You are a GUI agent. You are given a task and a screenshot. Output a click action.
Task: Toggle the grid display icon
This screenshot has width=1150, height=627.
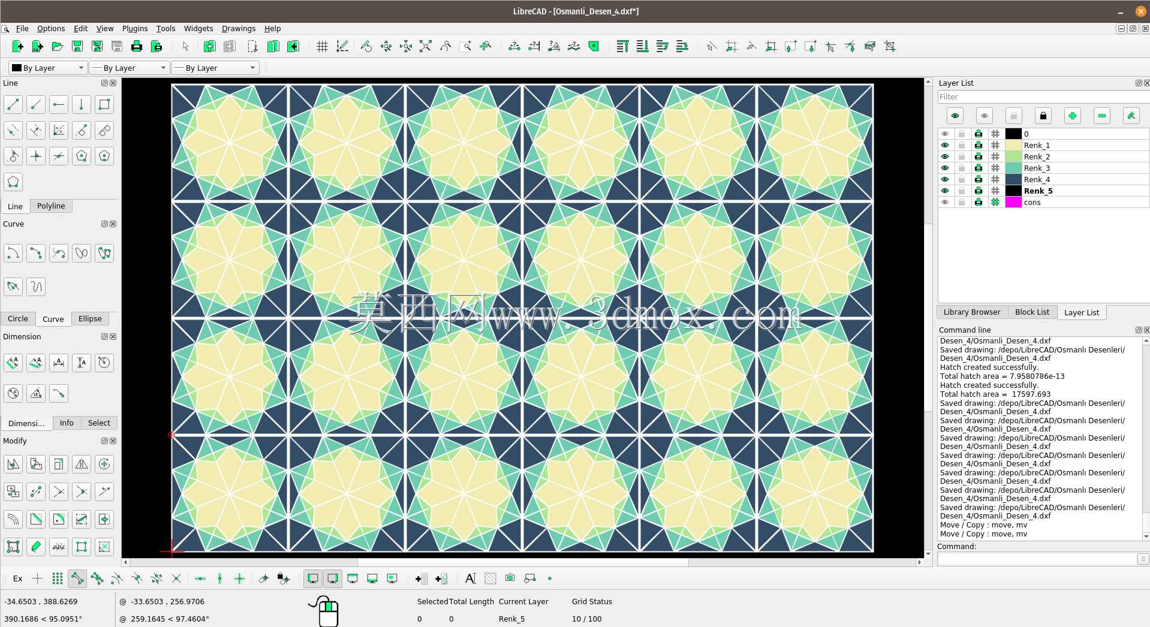point(322,46)
